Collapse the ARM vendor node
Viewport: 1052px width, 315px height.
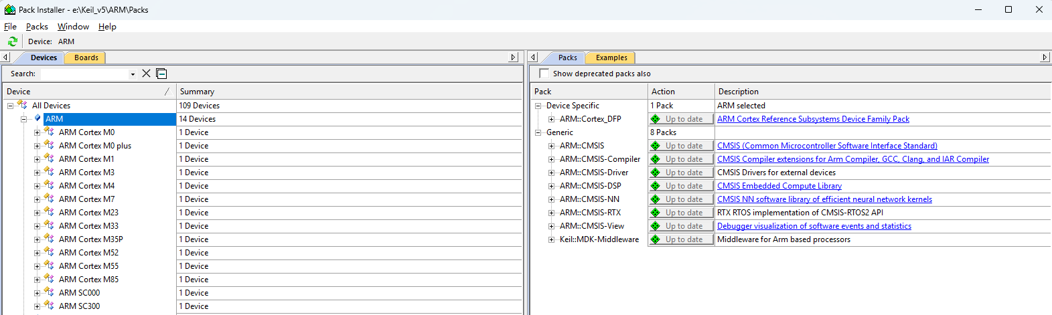tap(23, 119)
